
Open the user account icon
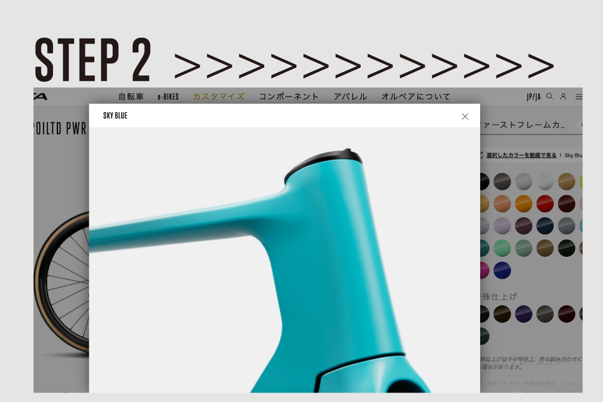tap(563, 97)
